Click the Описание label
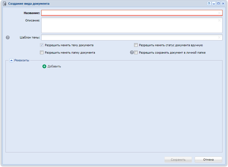Image resolution: width=228 pixels, height=167 pixels. point(32,20)
